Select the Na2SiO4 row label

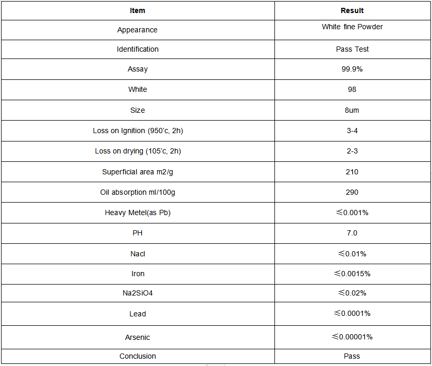pos(138,293)
